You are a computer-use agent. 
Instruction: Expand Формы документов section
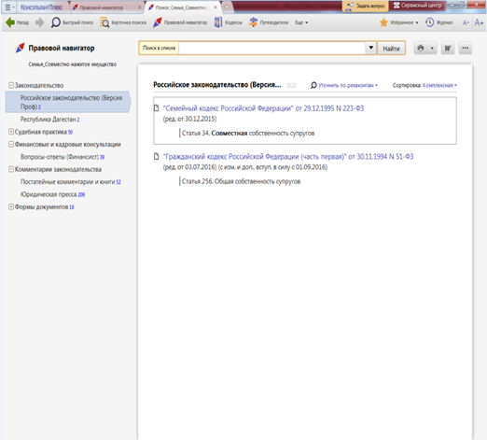(11, 206)
